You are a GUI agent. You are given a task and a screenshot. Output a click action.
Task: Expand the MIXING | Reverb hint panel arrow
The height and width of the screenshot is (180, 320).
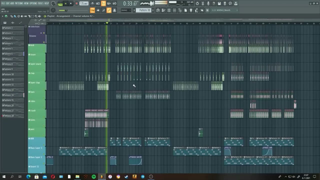coord(237,10)
